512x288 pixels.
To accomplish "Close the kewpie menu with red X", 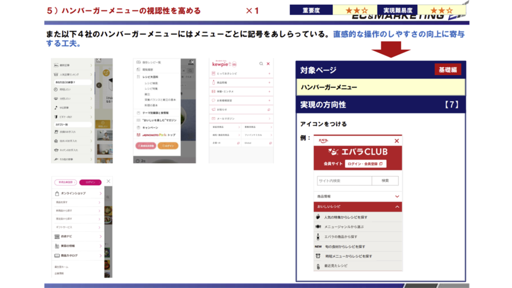I will point(268,63).
